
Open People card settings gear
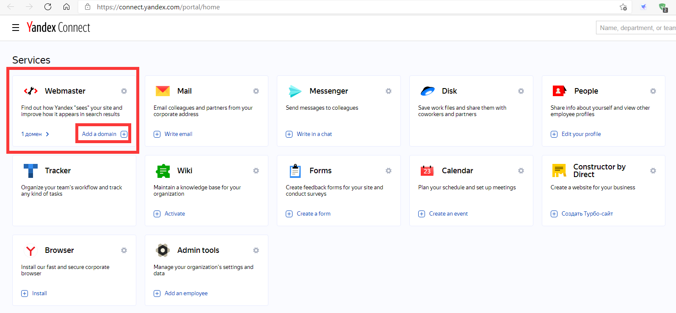pyautogui.click(x=653, y=91)
